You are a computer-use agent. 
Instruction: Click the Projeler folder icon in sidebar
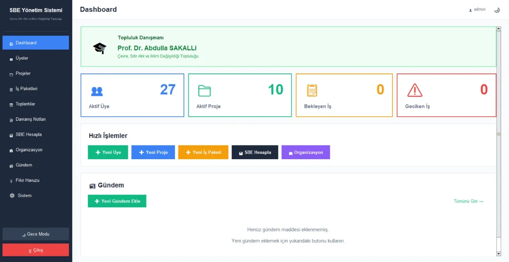[12, 74]
